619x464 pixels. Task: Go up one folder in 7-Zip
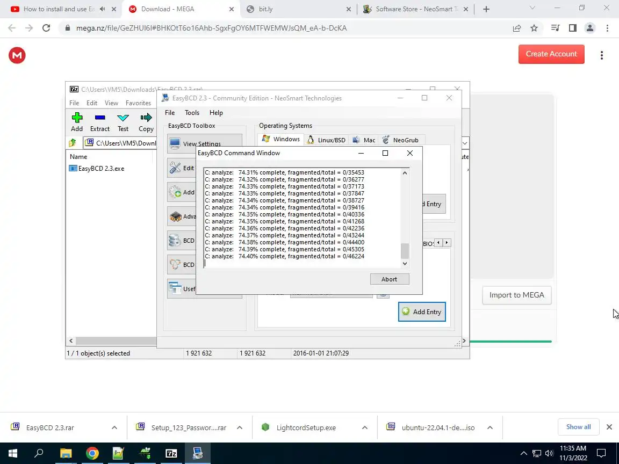point(72,143)
